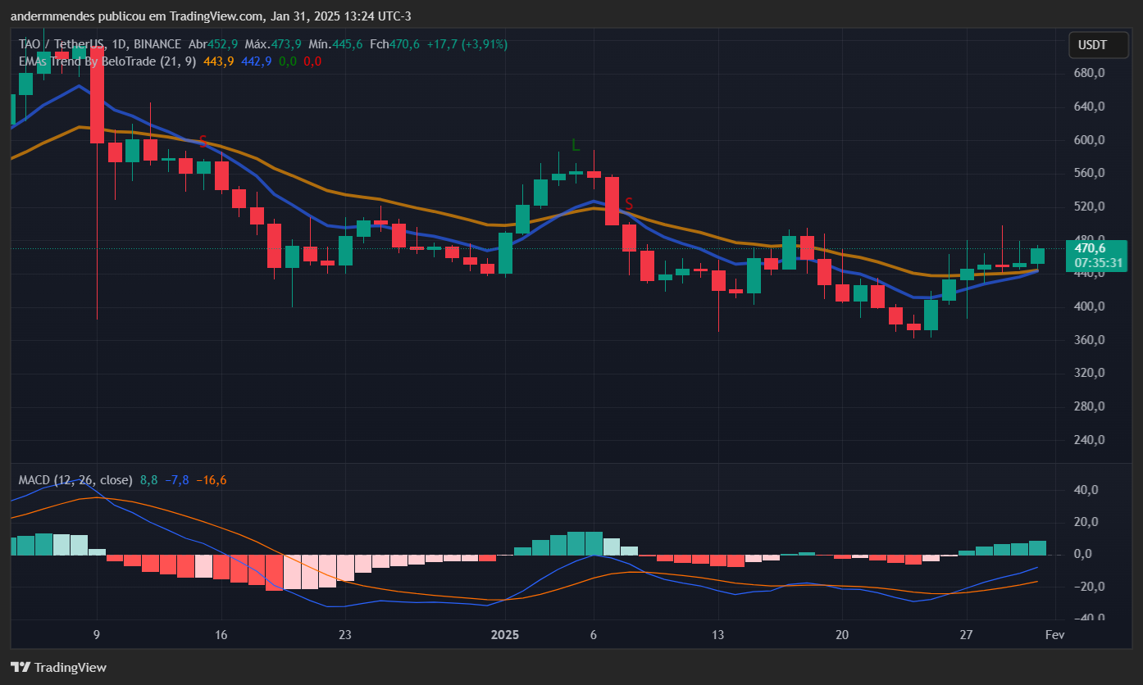
Task: Click the date label 27 on time axis
Action: click(x=967, y=635)
